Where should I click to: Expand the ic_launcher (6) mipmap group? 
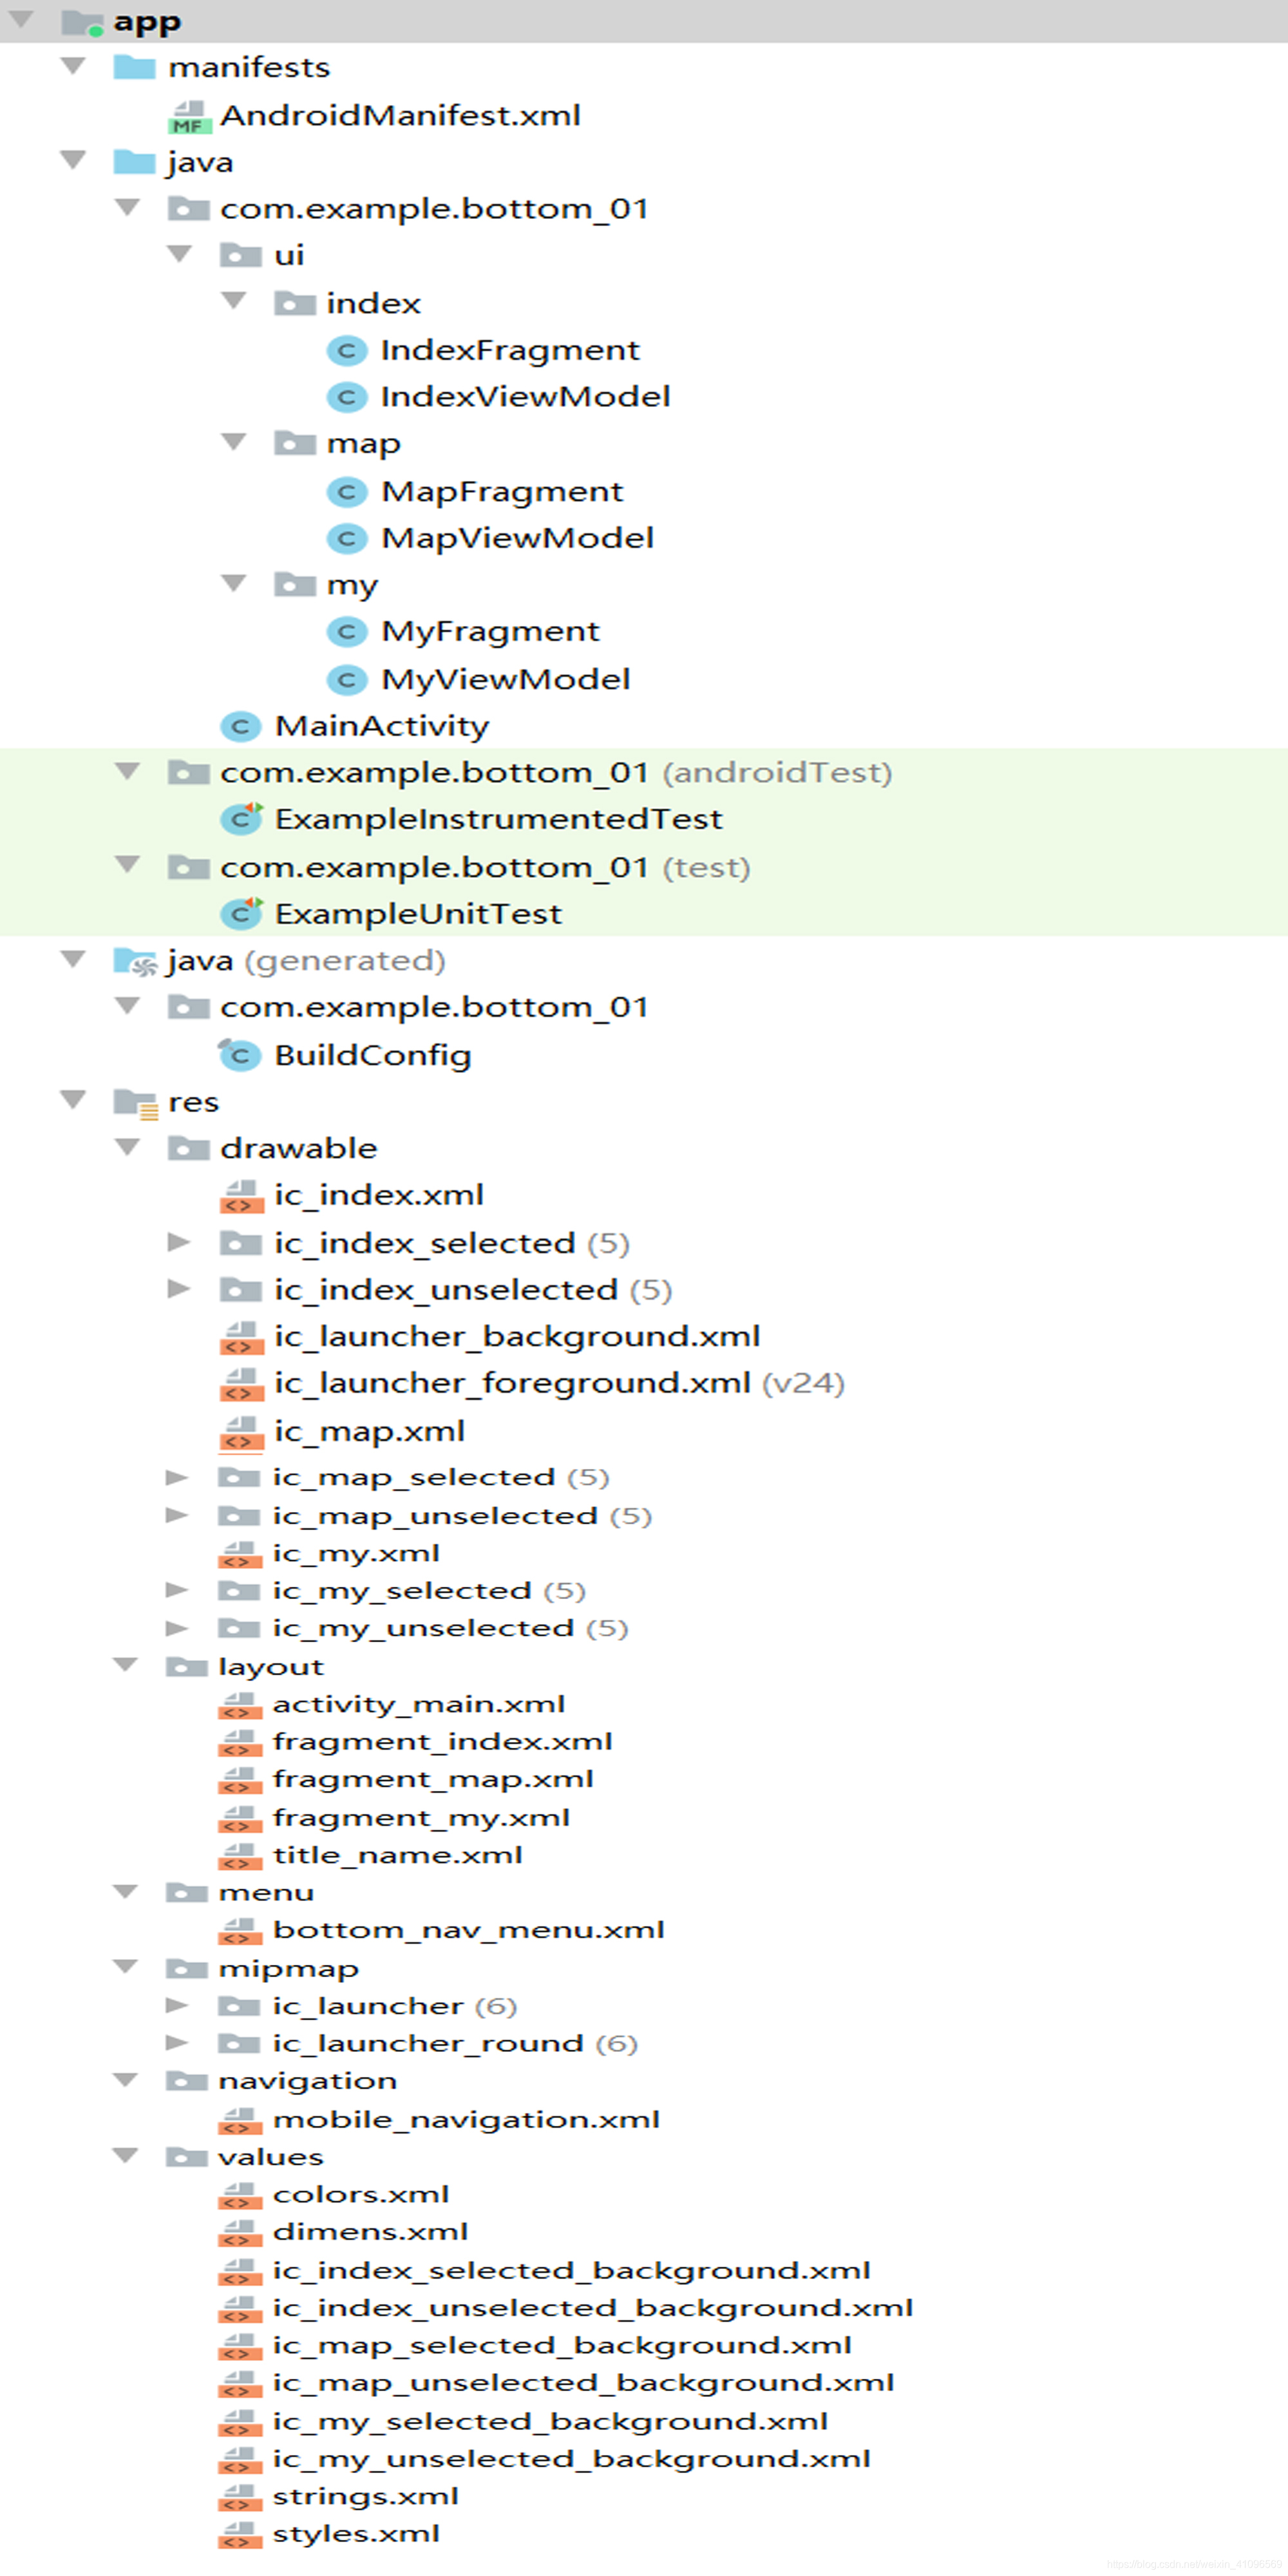[177, 2005]
